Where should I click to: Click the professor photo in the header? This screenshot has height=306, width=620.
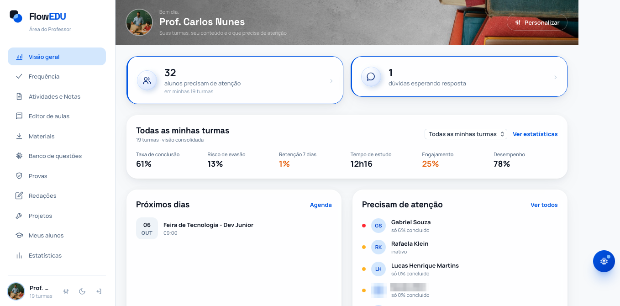[x=139, y=22]
